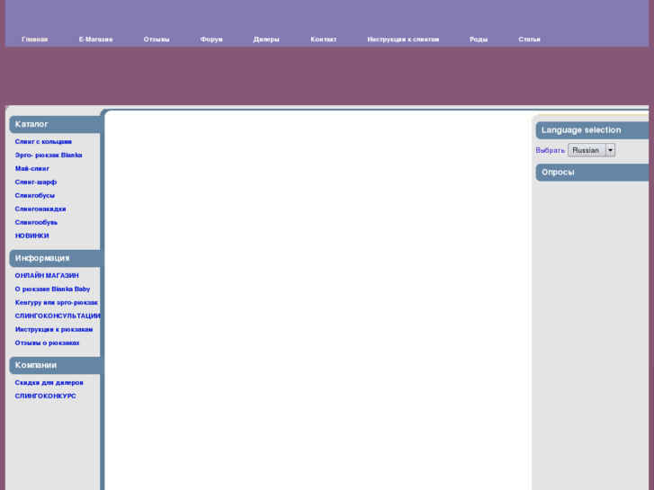Open the Главная menu item

click(34, 40)
